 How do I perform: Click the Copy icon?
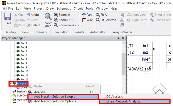click(16, 20)
